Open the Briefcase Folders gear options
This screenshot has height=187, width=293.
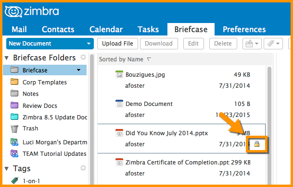(x=83, y=57)
